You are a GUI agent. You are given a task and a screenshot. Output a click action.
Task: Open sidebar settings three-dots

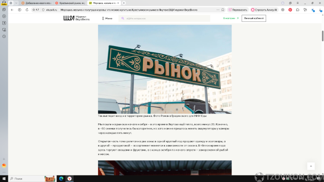(4, 172)
